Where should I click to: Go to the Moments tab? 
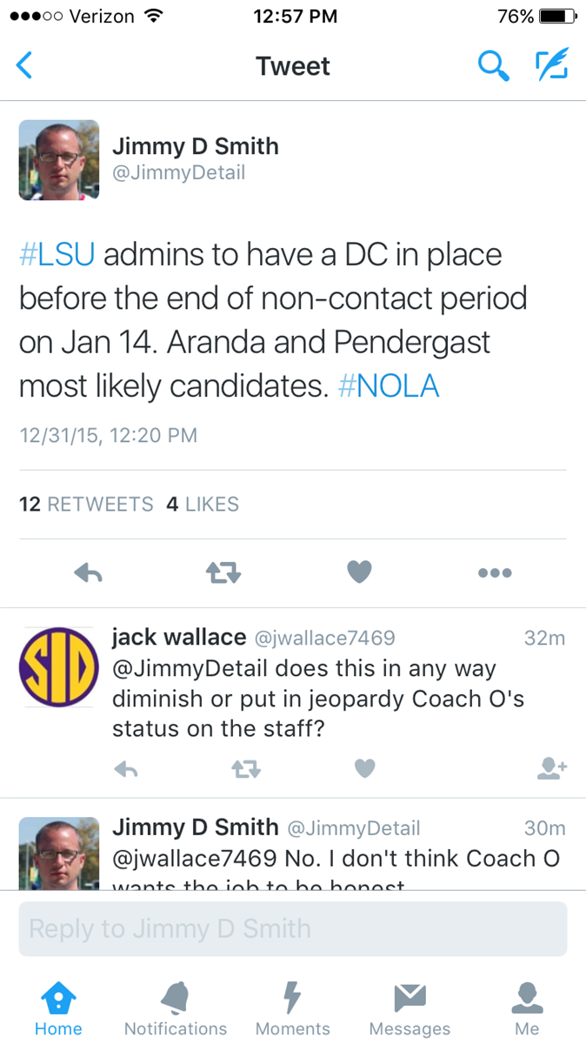point(293,1009)
